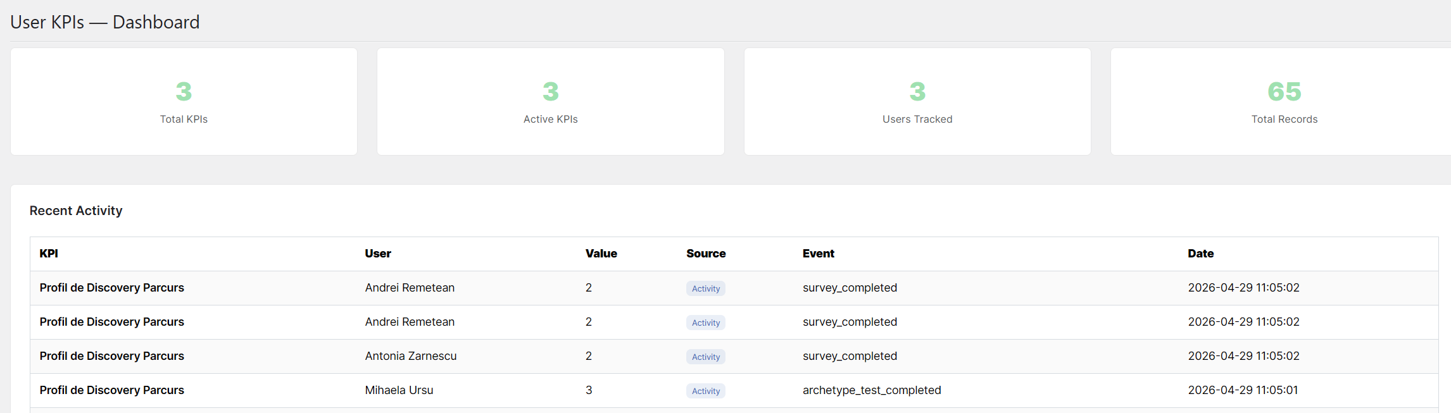The width and height of the screenshot is (1451, 413).
Task: Select Mihaela Ursu user cell
Action: 399,390
